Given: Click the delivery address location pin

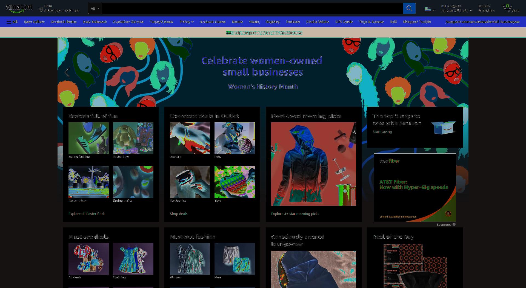Looking at the screenshot, I should (x=41, y=10).
